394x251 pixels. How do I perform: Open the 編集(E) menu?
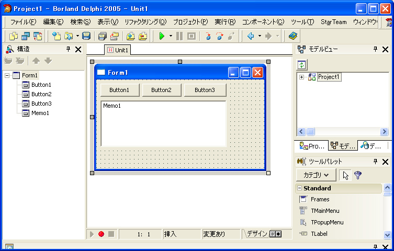[x=53, y=22]
